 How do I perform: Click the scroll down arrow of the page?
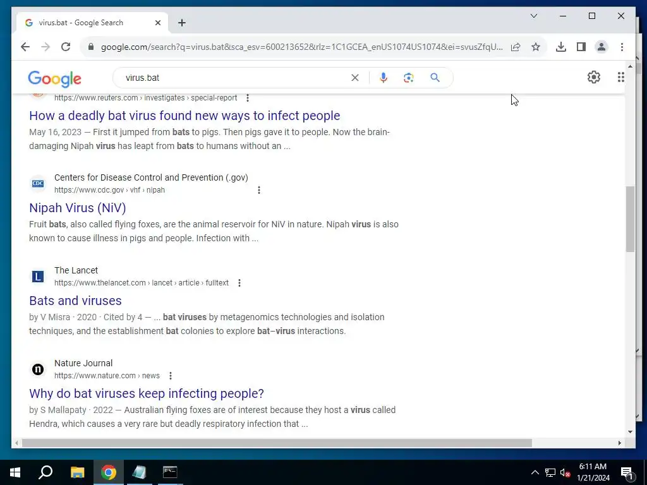click(x=630, y=432)
